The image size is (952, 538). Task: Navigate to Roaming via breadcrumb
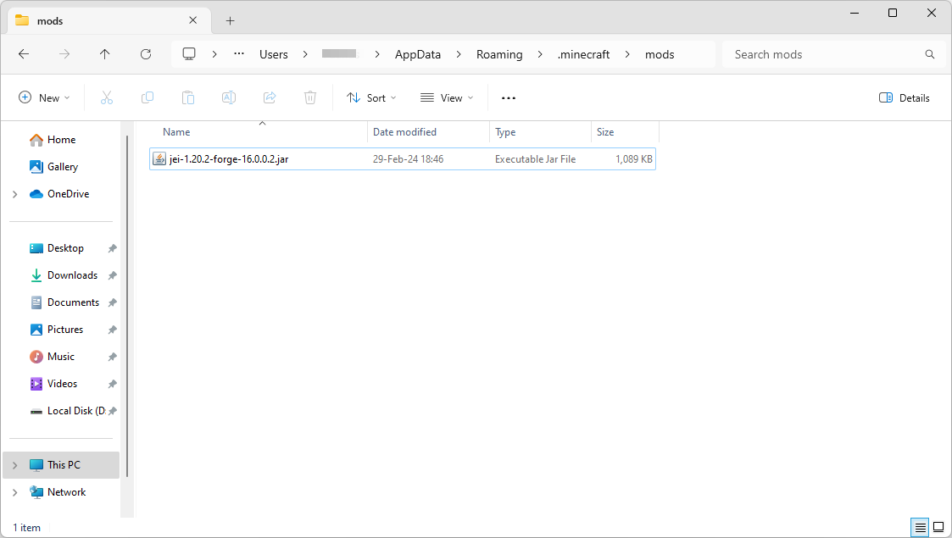click(499, 54)
